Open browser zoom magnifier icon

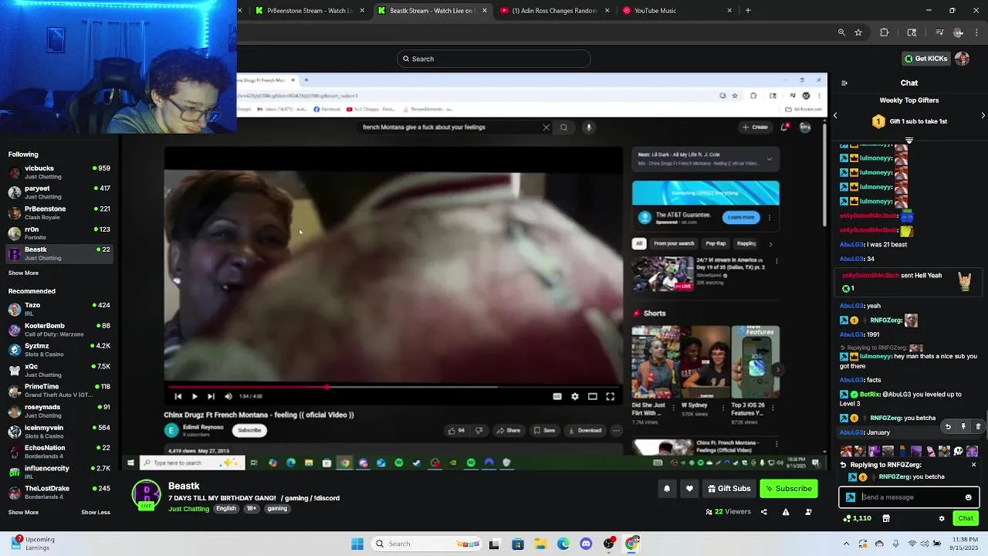[x=841, y=32]
